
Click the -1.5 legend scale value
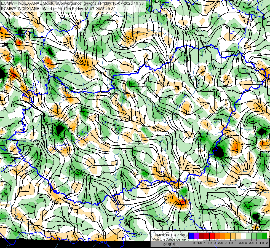230,243
